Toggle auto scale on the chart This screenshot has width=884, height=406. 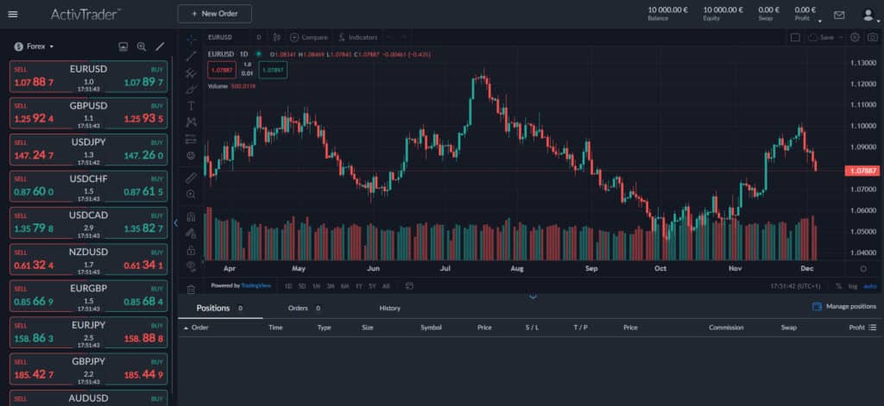(869, 285)
